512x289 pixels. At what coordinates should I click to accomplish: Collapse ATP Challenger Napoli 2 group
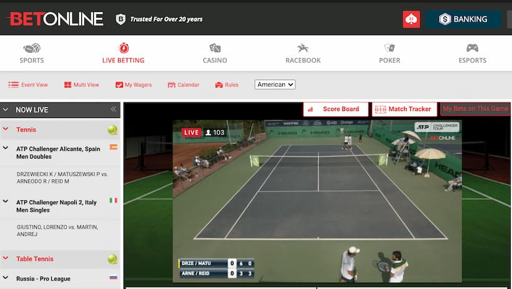(6, 201)
